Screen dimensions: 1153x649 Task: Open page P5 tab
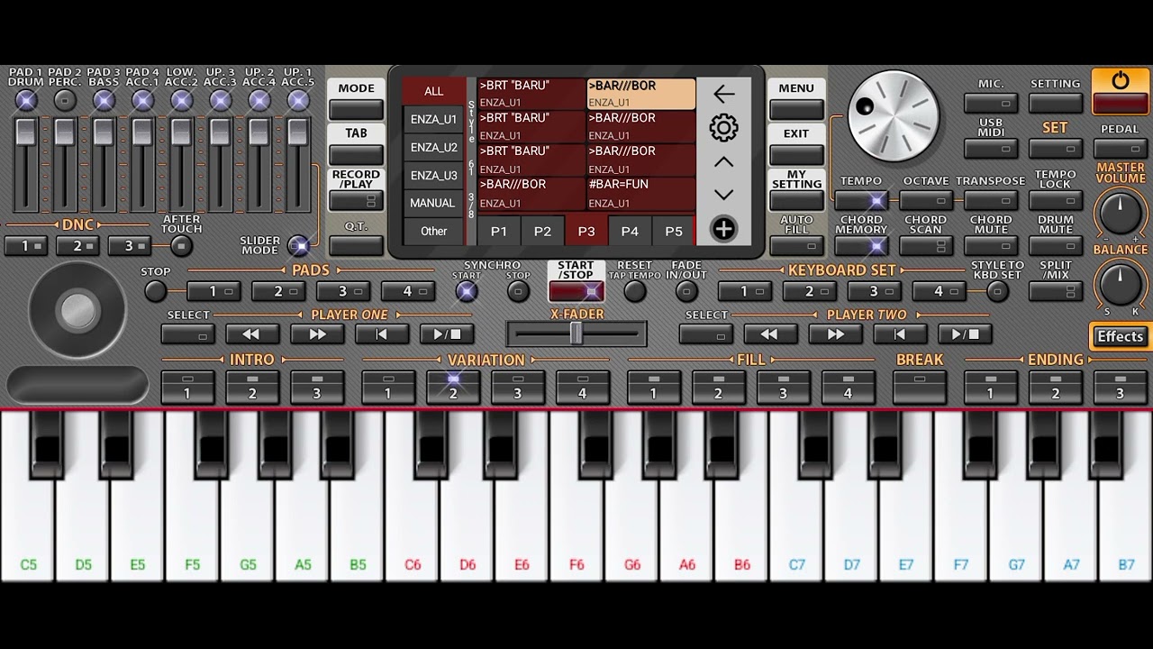[x=674, y=231]
